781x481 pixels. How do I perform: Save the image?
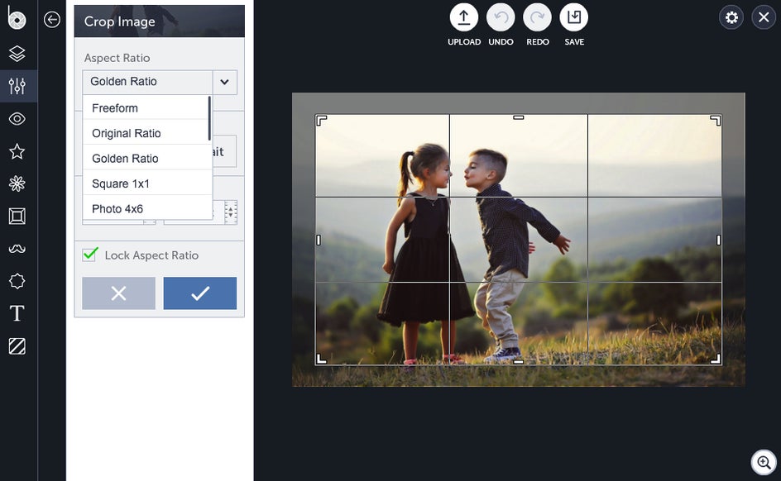574,17
